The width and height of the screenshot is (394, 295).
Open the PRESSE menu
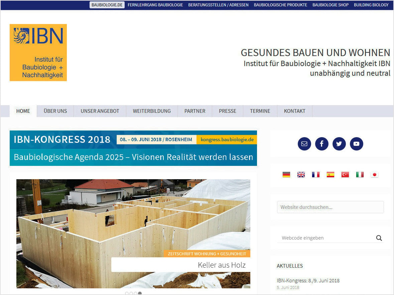[227, 111]
